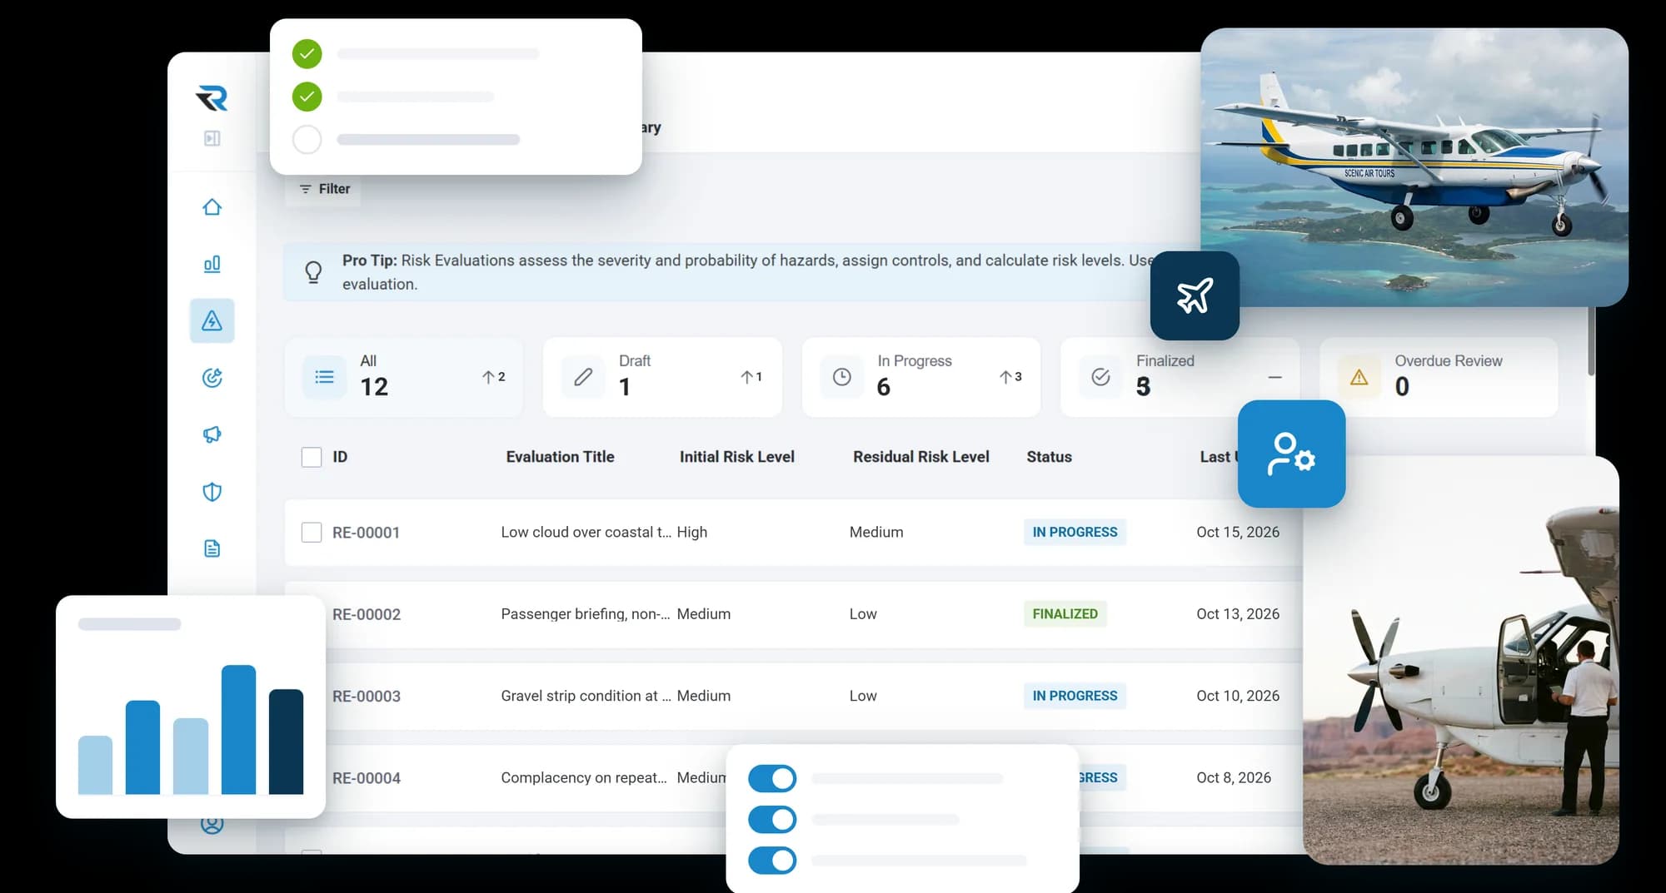
Task: Open the shield sidebar icon
Action: pos(212,492)
